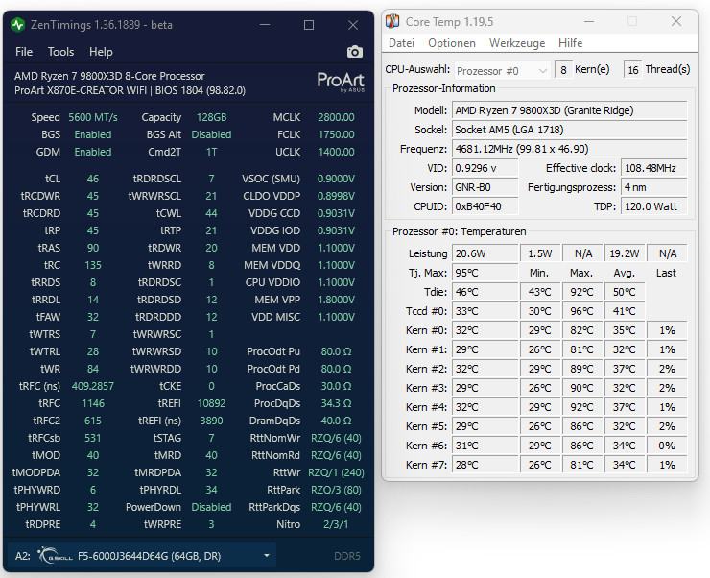Click the DDR5 label in ZenTimings footer
710x578 pixels.
(347, 556)
